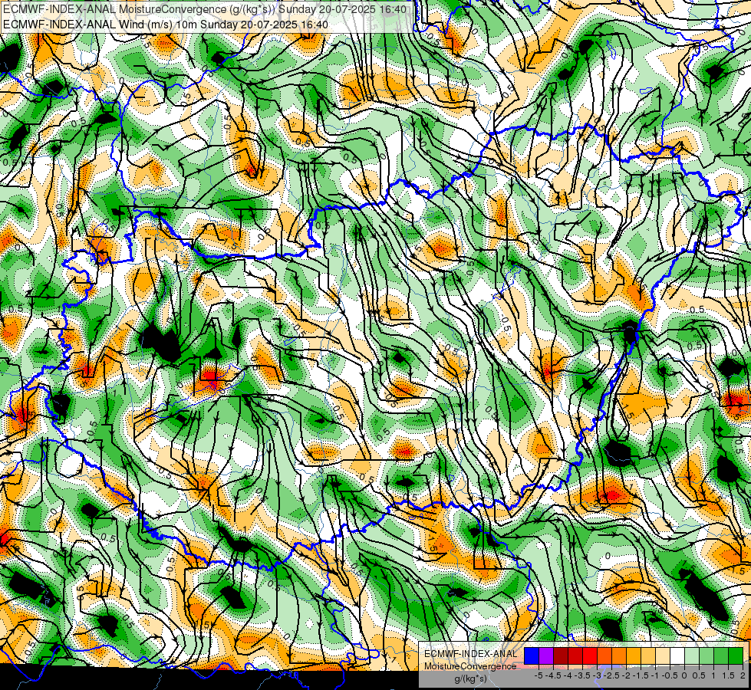Pick the darkest green swatch between 1.5 and 2
751x690 pixels.
tap(736, 655)
